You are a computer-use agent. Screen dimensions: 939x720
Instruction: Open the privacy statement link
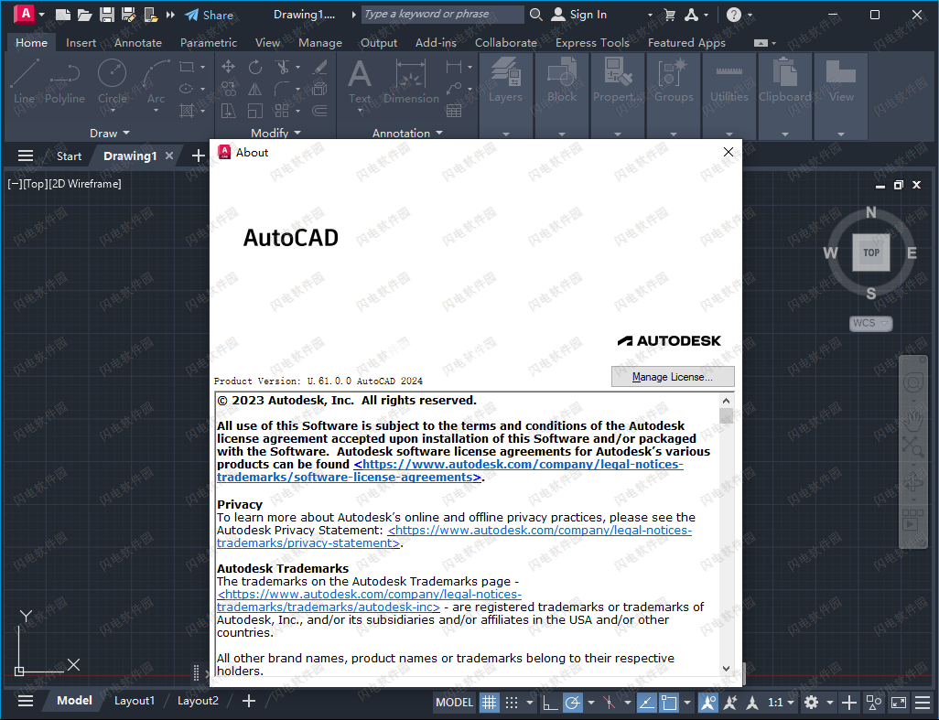[454, 536]
